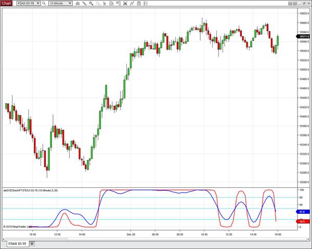Screen dimensions: 312x249
Task: Click the second window link button
Action: coord(295,4)
